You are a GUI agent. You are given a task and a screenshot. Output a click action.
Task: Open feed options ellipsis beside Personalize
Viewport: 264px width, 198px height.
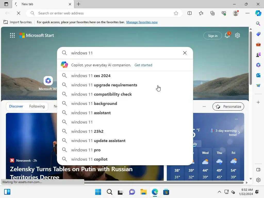tap(204, 106)
